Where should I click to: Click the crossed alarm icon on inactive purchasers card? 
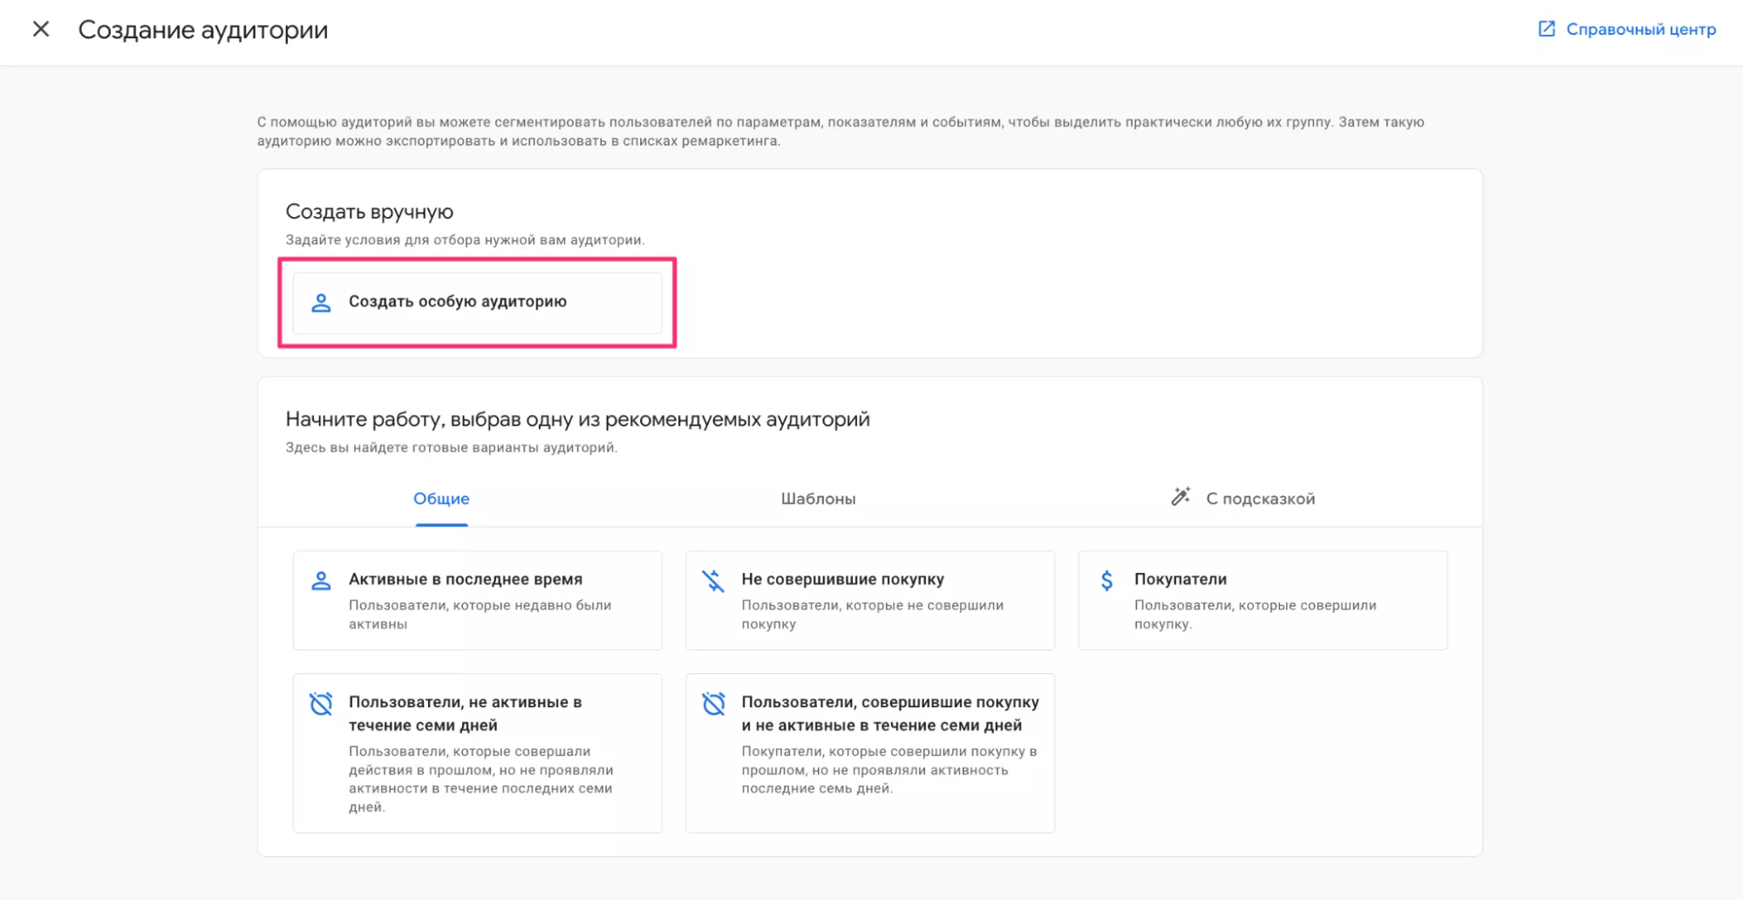tap(713, 704)
